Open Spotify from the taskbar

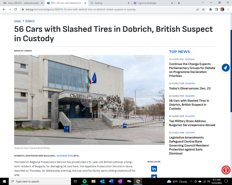click(x=84, y=181)
